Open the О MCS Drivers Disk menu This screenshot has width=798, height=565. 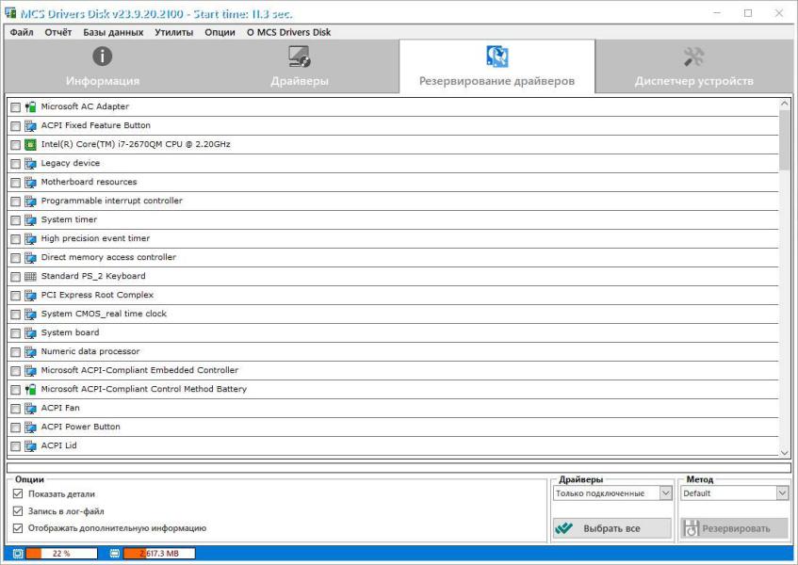pyautogui.click(x=288, y=32)
